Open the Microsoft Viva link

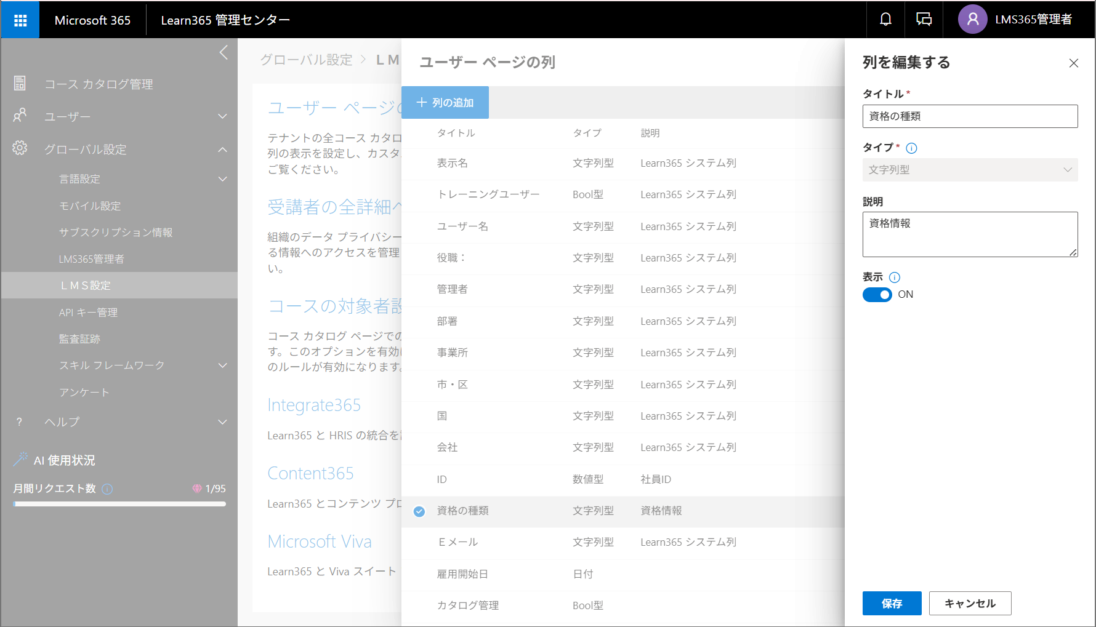(x=320, y=542)
